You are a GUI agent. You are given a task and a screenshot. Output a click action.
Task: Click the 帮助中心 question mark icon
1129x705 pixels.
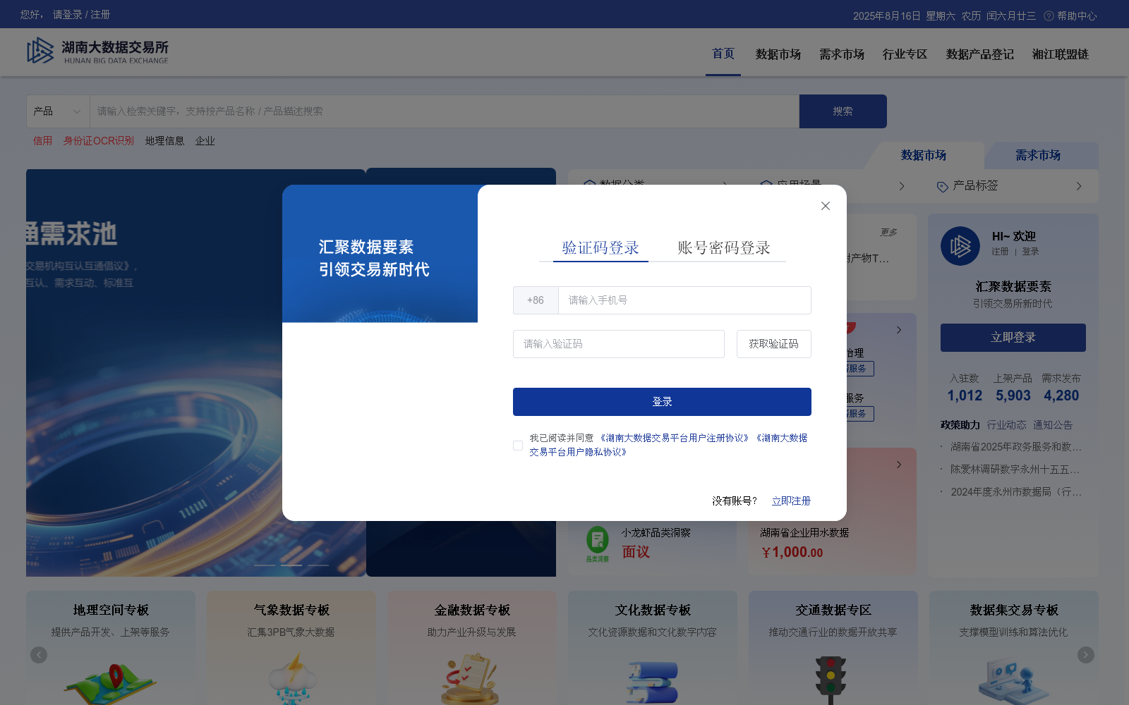tap(1049, 16)
